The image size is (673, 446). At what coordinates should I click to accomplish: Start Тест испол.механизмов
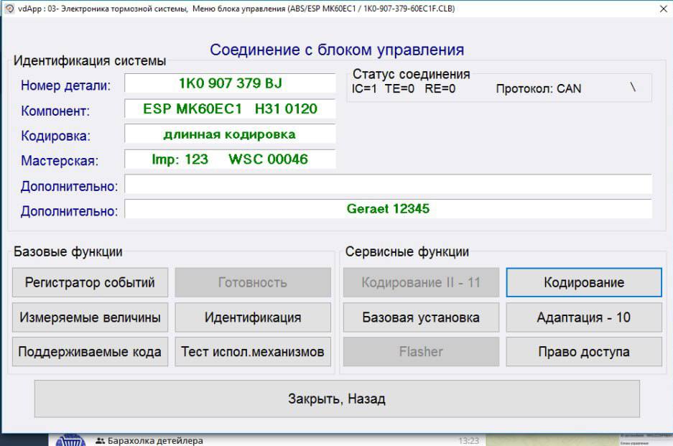point(253,352)
